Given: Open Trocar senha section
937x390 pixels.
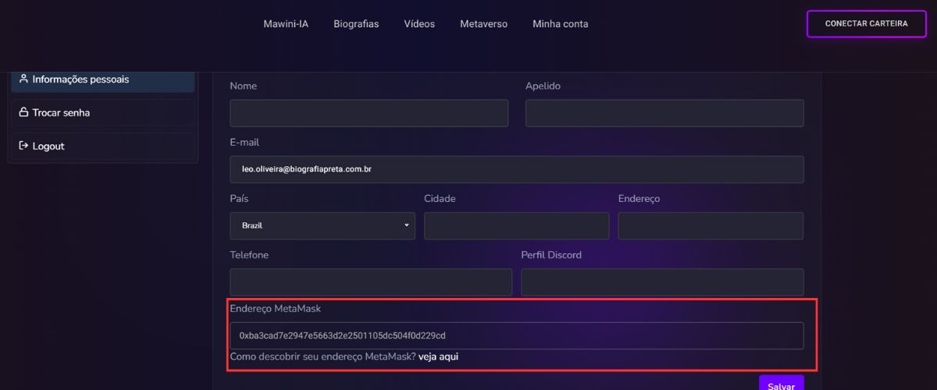Looking at the screenshot, I should pos(103,112).
